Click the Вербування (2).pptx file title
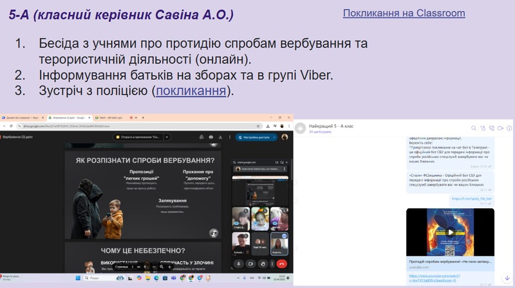 (18, 137)
